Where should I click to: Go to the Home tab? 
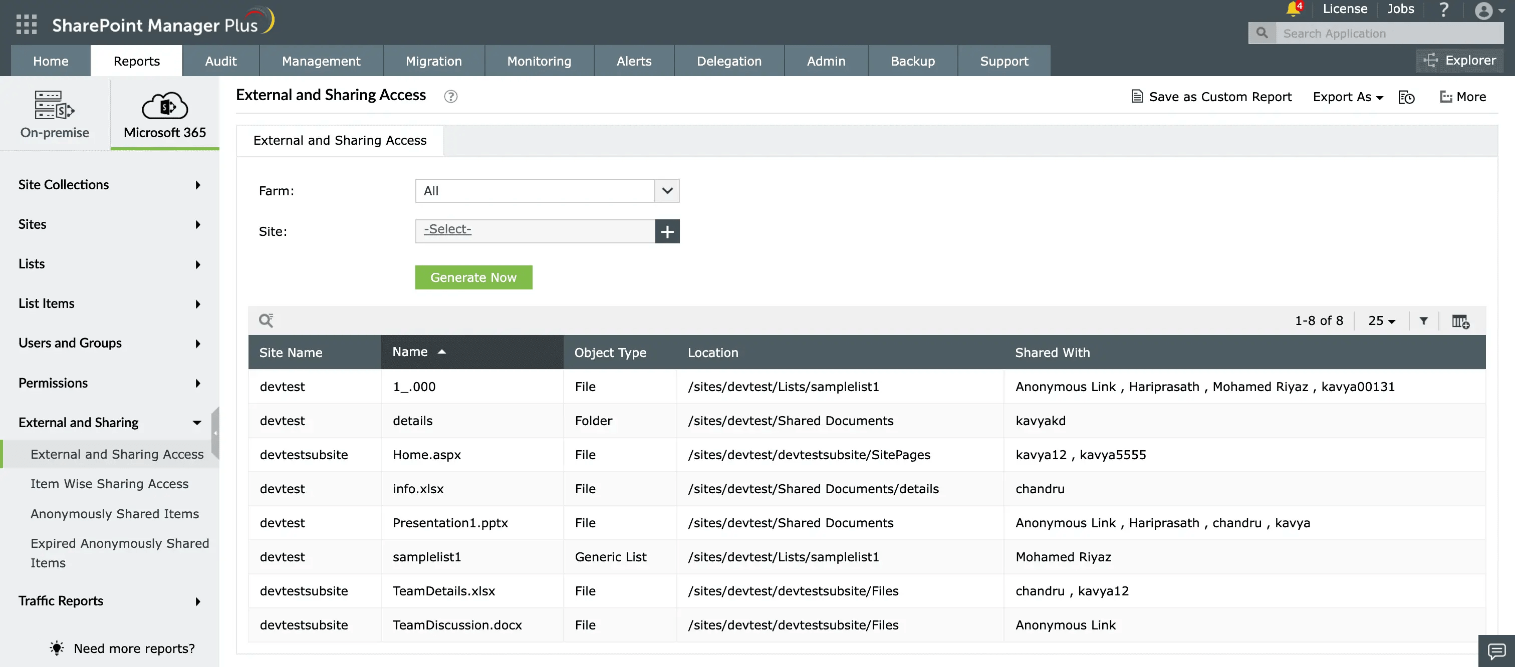51,61
